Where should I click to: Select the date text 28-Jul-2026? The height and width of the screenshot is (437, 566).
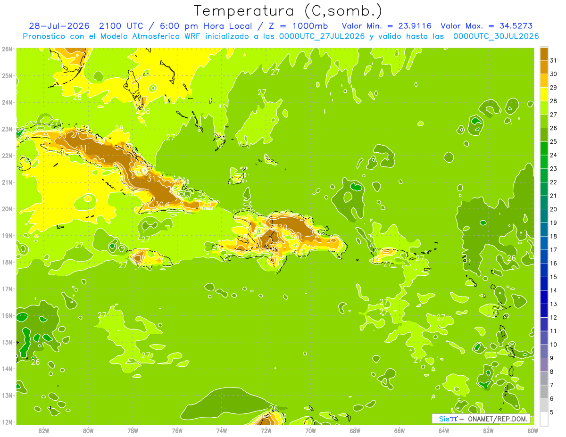pyautogui.click(x=59, y=26)
